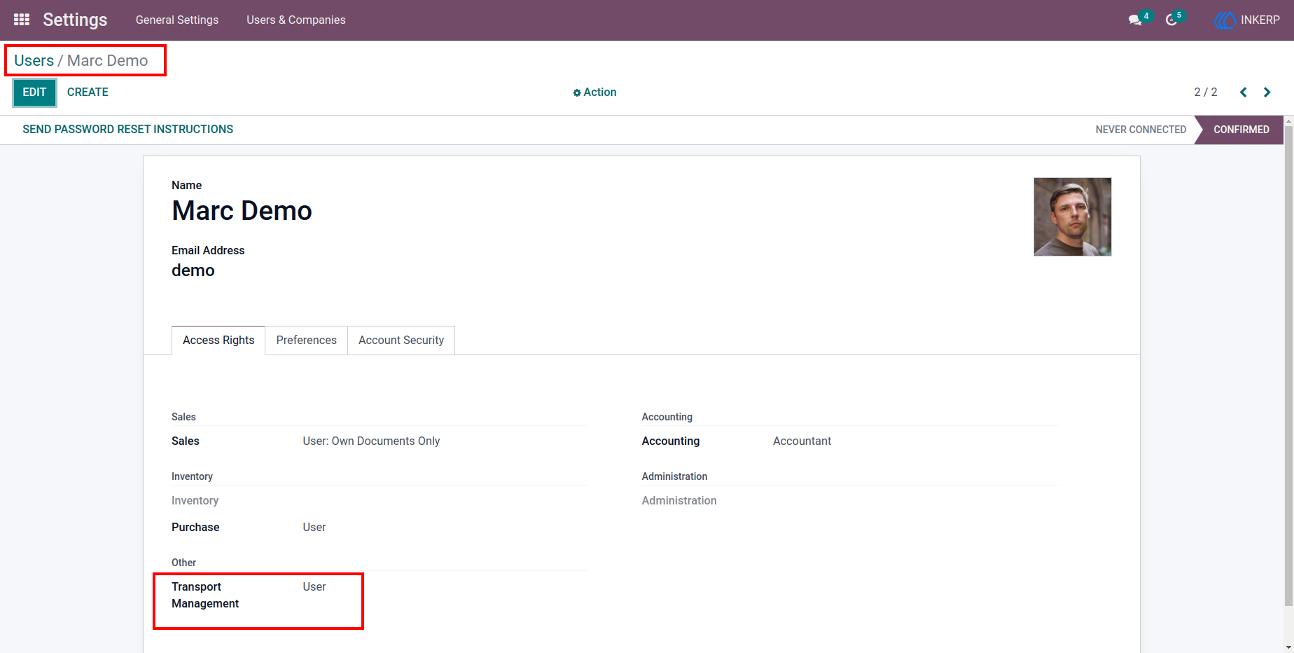Click the Users breadcrumb link

[x=34, y=61]
